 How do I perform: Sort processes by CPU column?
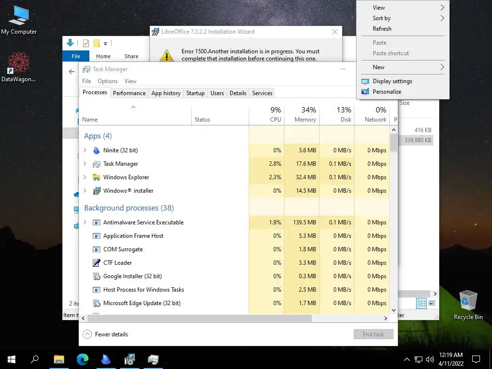[267, 114]
